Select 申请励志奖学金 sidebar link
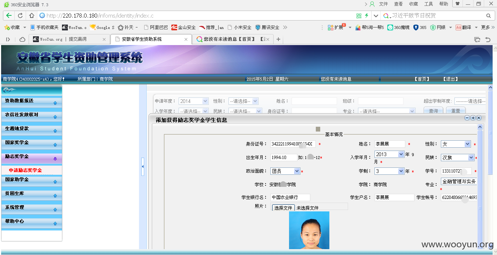497x255 pixels. click(25, 170)
